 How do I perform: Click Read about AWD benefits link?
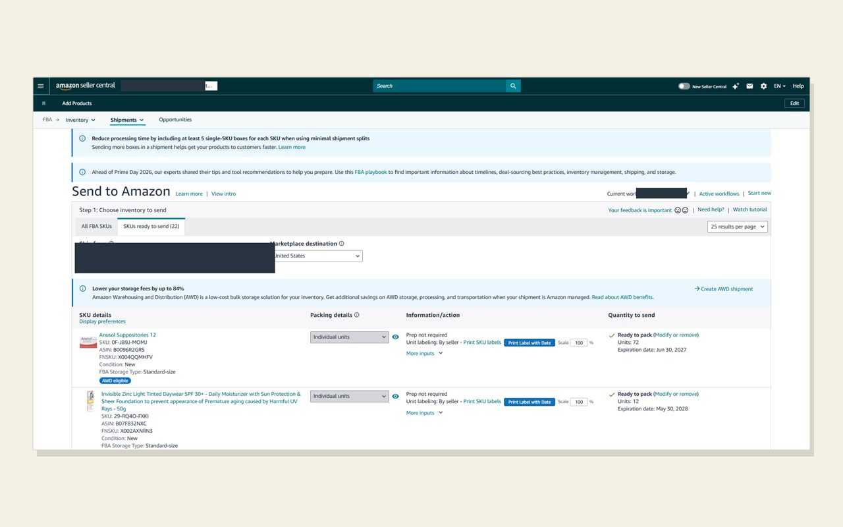coord(622,298)
